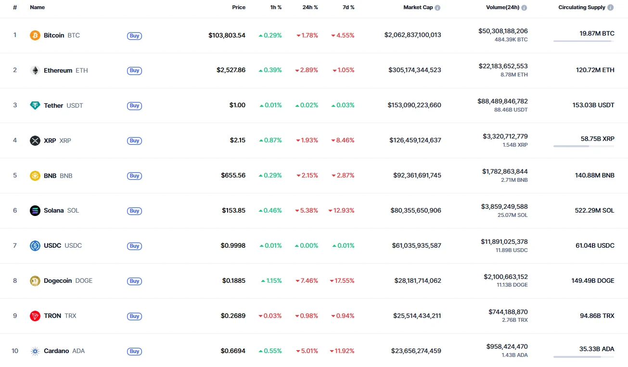Click the BNB logo icon

[x=35, y=176]
